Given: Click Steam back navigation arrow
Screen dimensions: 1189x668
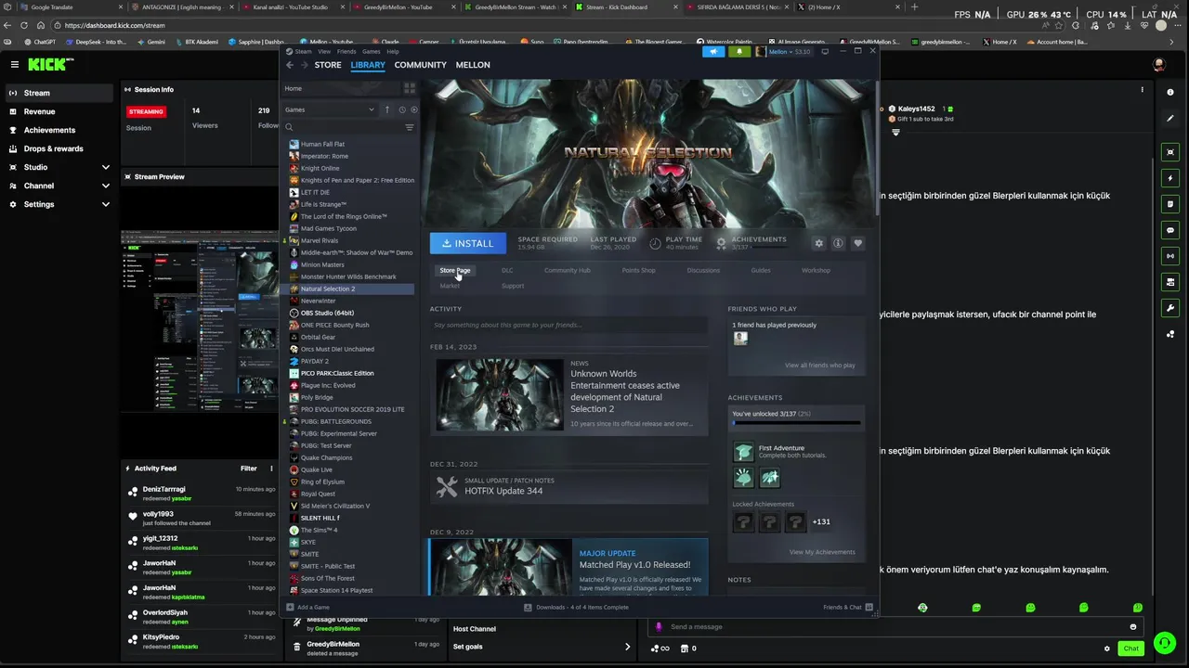Looking at the screenshot, I should pyautogui.click(x=290, y=65).
